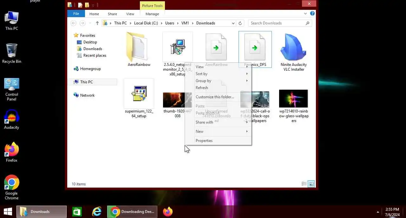Select the thumb-1920-447008 image thumbnail

177,100
